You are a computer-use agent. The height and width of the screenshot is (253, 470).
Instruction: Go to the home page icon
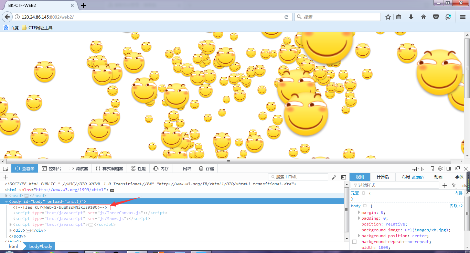424,17
